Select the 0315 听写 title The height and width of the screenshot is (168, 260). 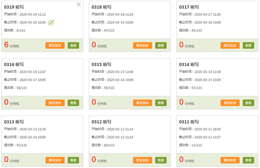101,64
